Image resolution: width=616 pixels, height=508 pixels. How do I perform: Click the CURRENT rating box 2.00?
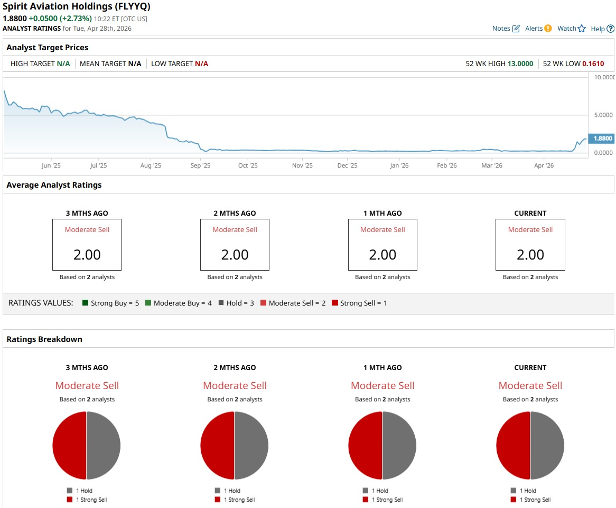pyautogui.click(x=530, y=245)
